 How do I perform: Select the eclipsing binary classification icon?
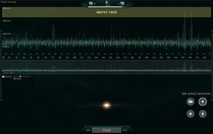190,102
